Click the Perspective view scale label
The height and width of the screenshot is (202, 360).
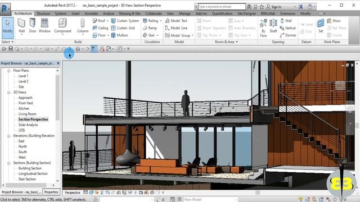(x=73, y=193)
